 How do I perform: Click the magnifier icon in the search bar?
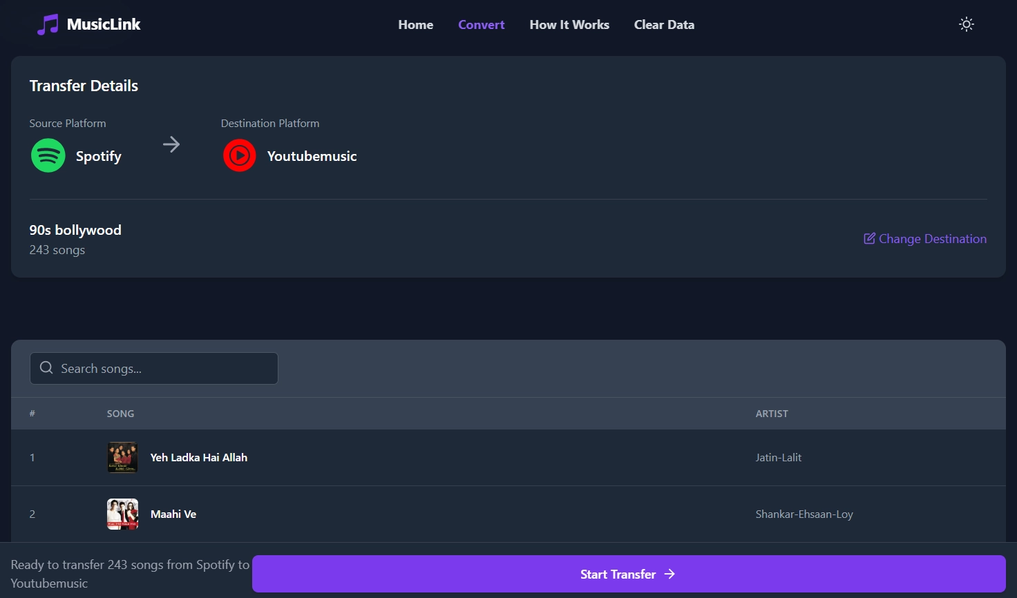[x=46, y=368]
